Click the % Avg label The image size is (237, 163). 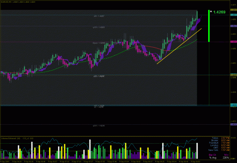213,158
